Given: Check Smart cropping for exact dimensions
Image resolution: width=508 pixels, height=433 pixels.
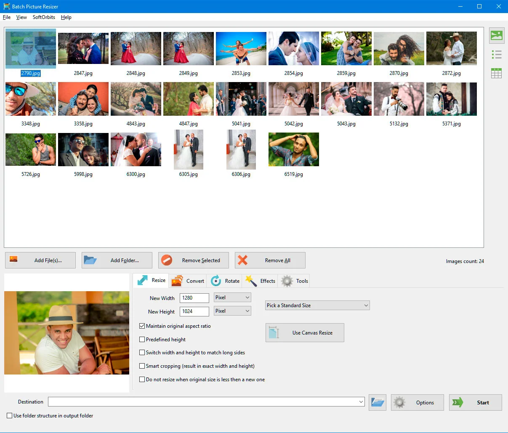Looking at the screenshot, I should click(x=142, y=366).
